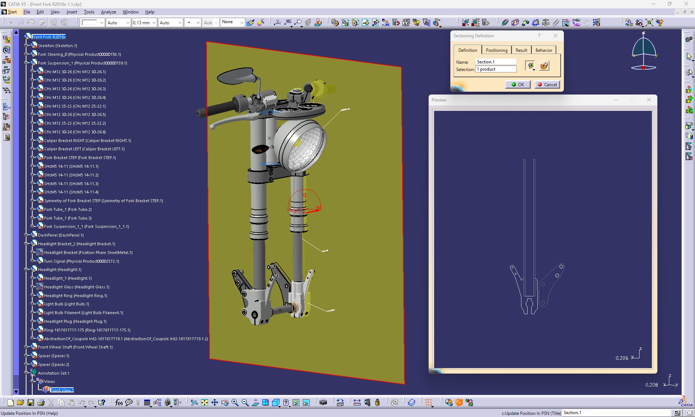Open the 0,13 mm line thickness dropdown
This screenshot has width=695, height=417.
click(154, 22)
